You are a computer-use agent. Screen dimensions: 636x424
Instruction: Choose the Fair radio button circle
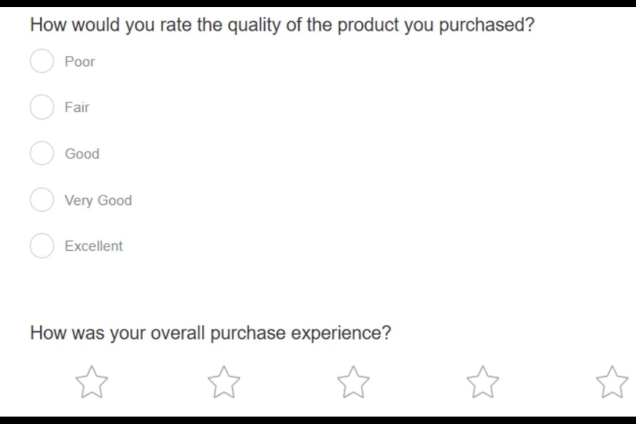(x=42, y=107)
